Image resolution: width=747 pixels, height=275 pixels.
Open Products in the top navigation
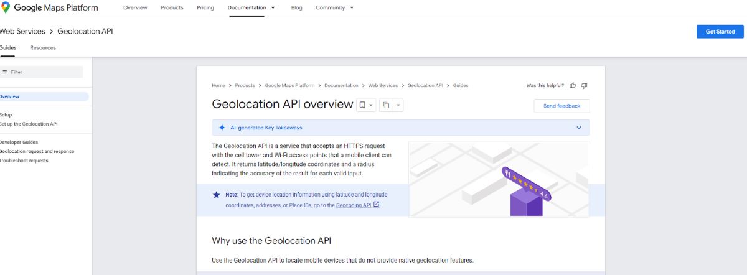(172, 7)
